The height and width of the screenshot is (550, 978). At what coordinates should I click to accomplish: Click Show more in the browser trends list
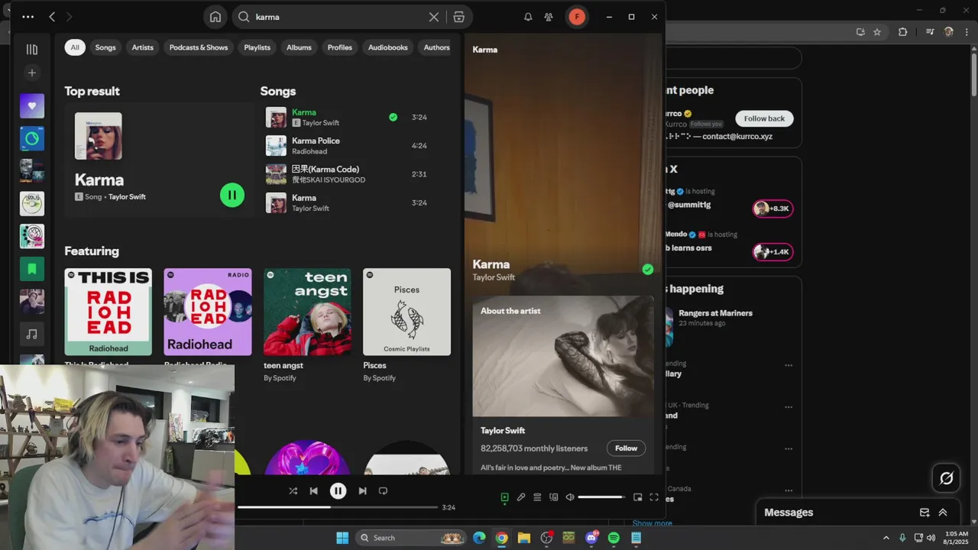pos(652,523)
